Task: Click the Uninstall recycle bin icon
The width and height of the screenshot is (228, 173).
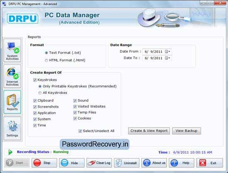Action: pyautogui.click(x=119, y=163)
